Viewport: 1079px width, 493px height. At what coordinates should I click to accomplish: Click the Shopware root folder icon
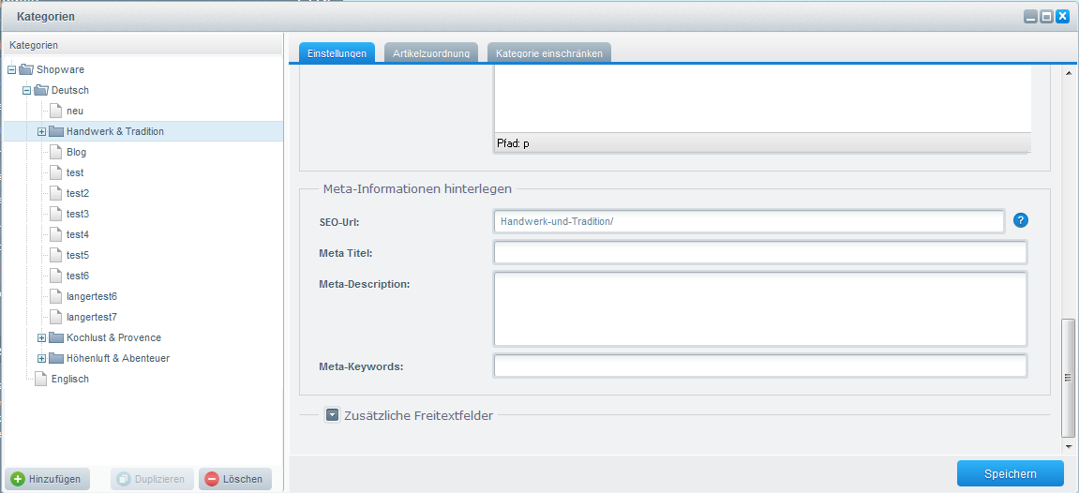coord(26,69)
